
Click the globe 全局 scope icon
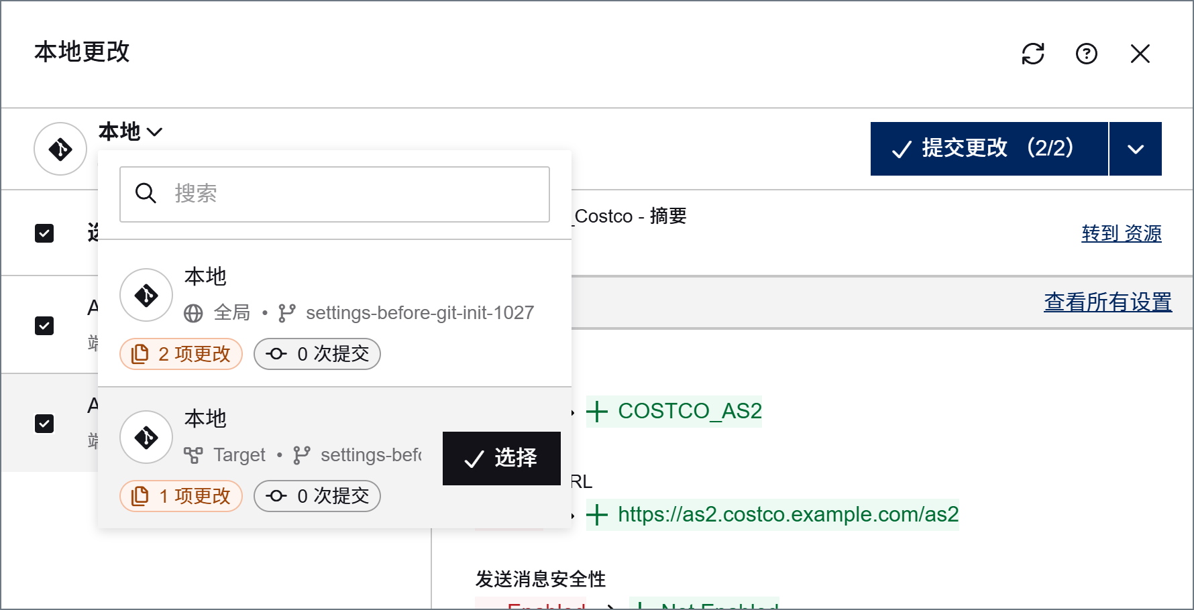tap(193, 313)
